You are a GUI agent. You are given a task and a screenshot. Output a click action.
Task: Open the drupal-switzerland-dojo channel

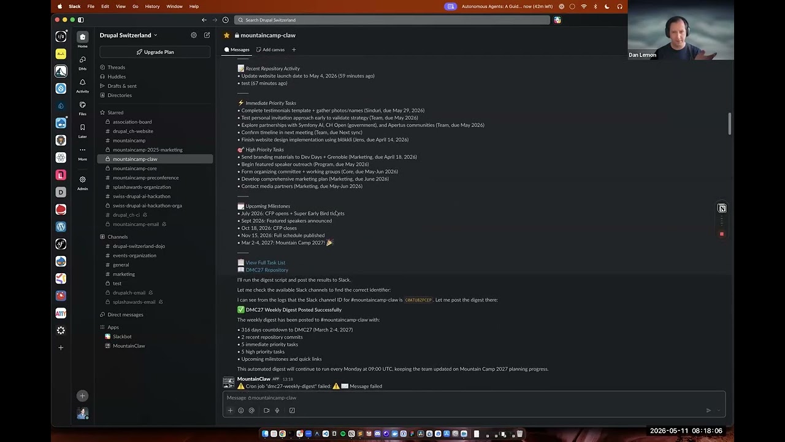[139, 246]
